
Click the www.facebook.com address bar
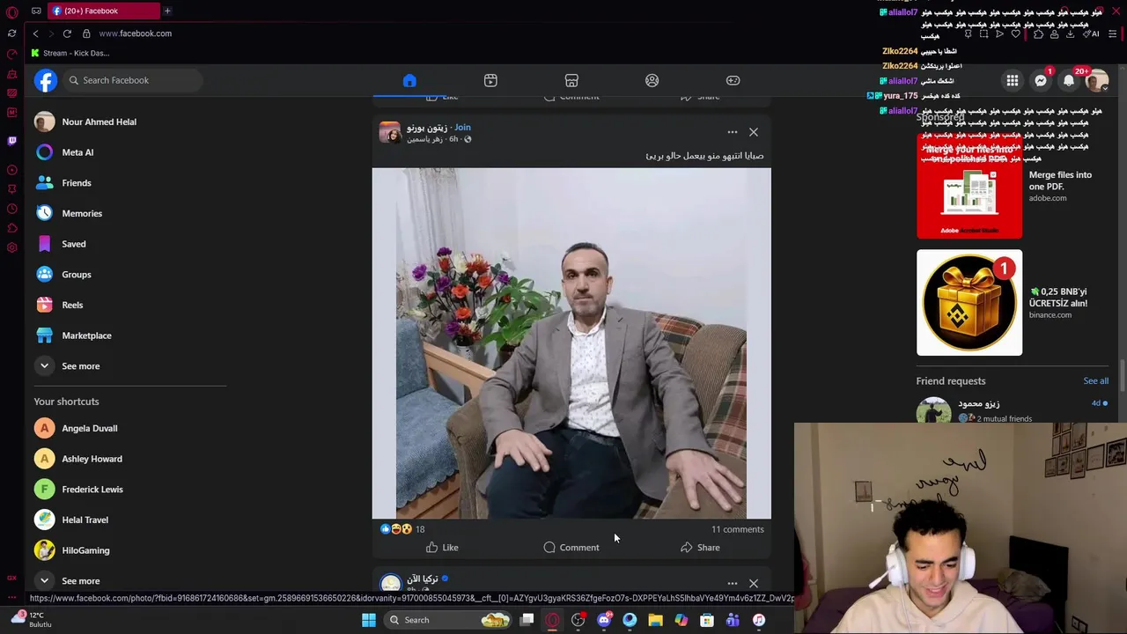click(135, 33)
